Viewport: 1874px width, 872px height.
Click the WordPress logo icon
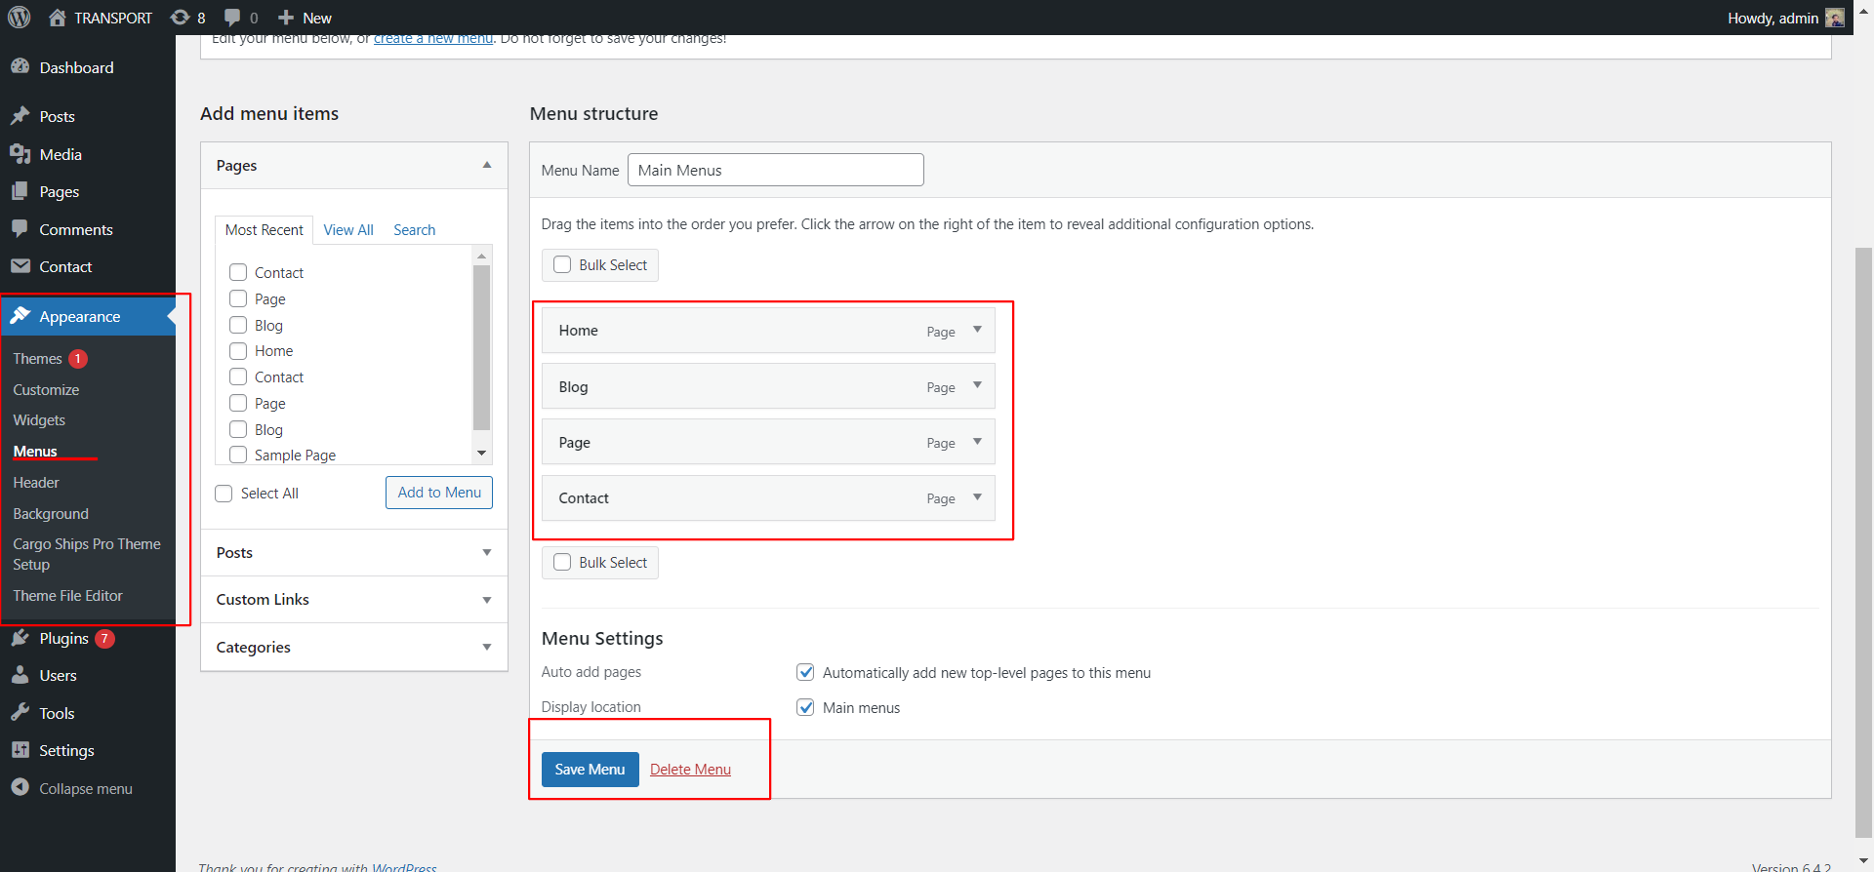(x=20, y=18)
